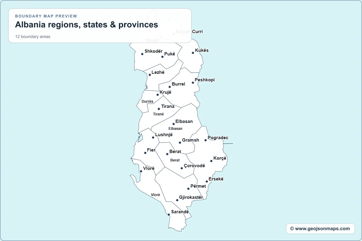Screen dimensions: 362x241
Task: Click the Pogradec city label
Action: coord(218,138)
